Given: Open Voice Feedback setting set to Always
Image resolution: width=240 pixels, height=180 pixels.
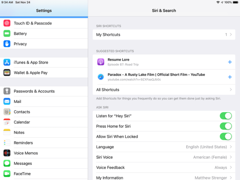Looking at the screenshot, I should click(x=164, y=167).
